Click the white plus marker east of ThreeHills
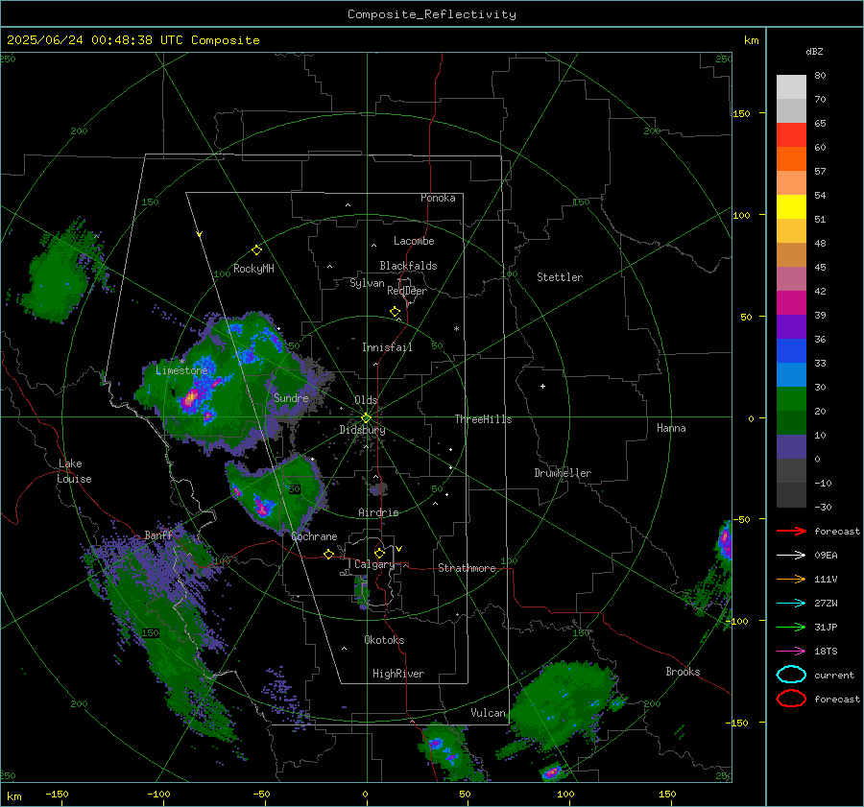Viewport: 864px width, 807px height. tap(542, 386)
